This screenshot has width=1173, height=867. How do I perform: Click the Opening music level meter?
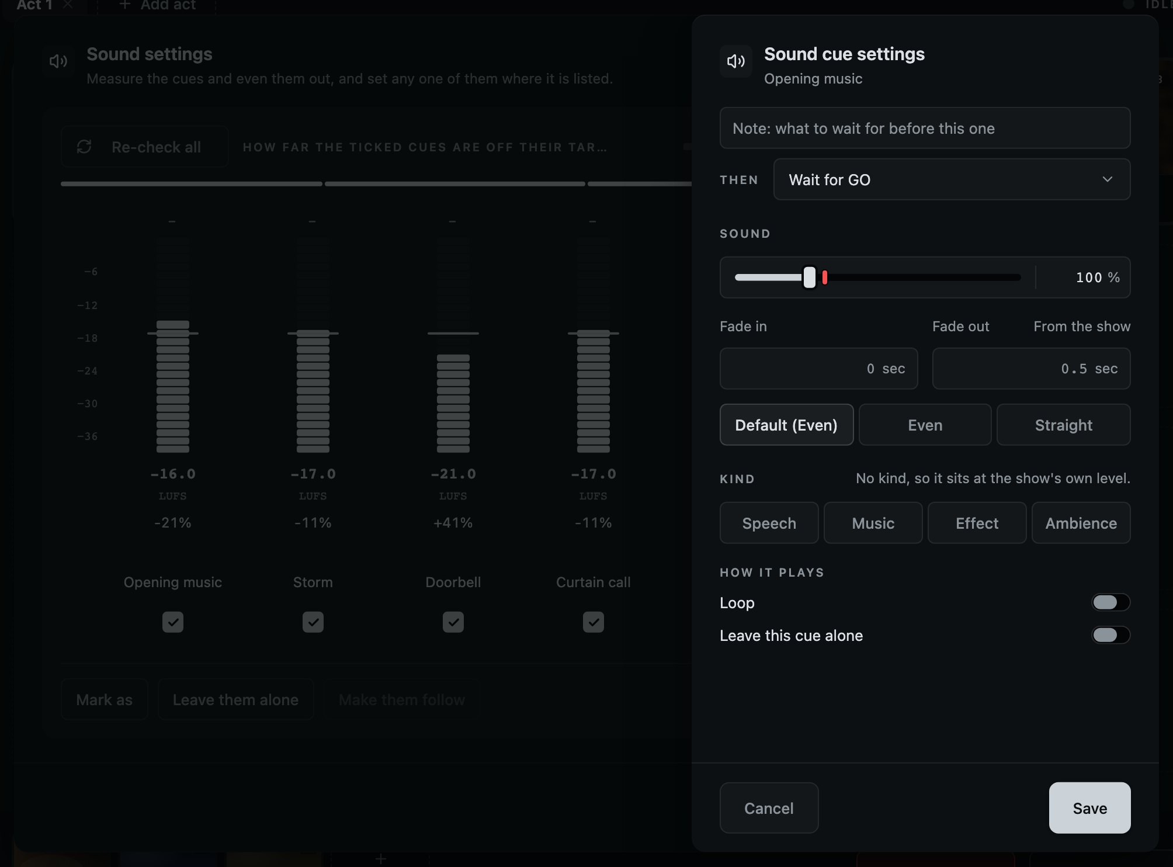tap(173, 345)
